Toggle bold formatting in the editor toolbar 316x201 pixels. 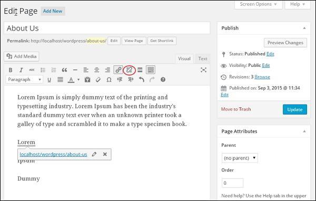(x=11, y=70)
